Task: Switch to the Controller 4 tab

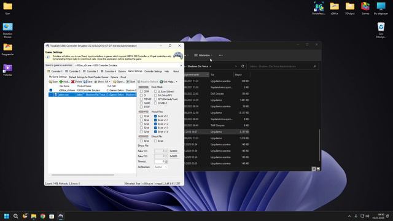Action: [x=108, y=71]
